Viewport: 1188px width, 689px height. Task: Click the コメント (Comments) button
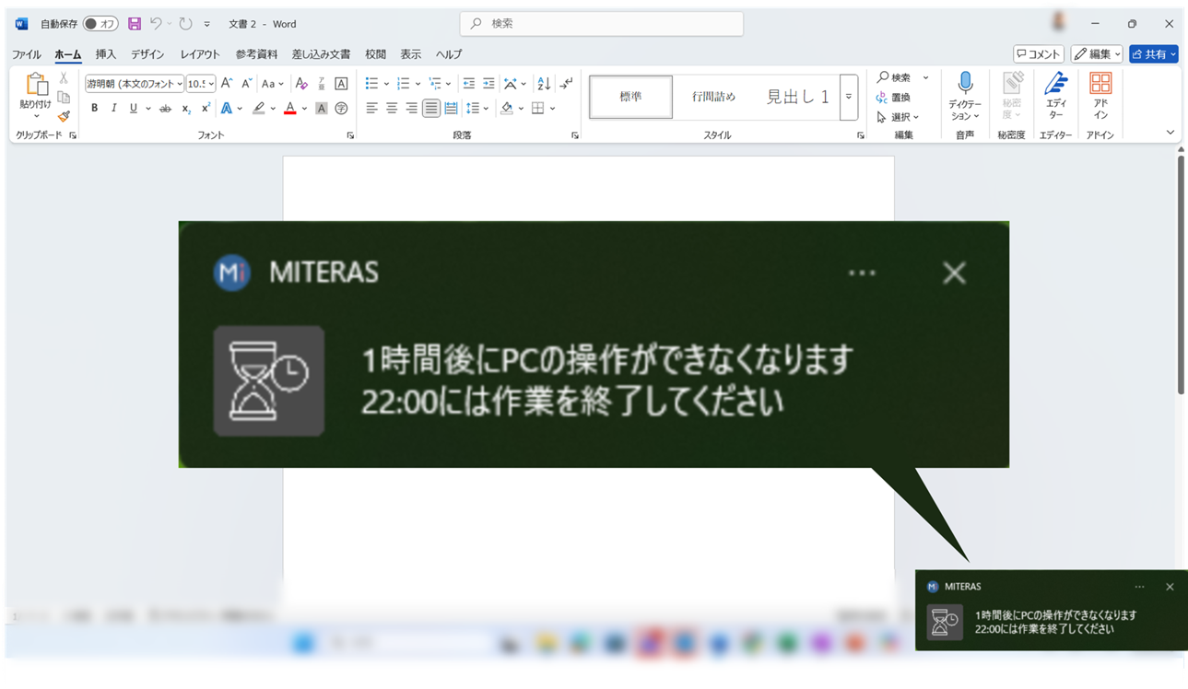click(x=1038, y=54)
